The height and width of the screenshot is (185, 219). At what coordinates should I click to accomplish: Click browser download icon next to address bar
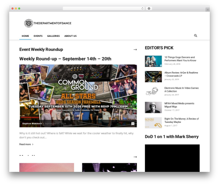point(149,8)
